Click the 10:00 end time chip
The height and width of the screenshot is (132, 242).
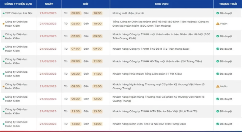coord(97,24)
